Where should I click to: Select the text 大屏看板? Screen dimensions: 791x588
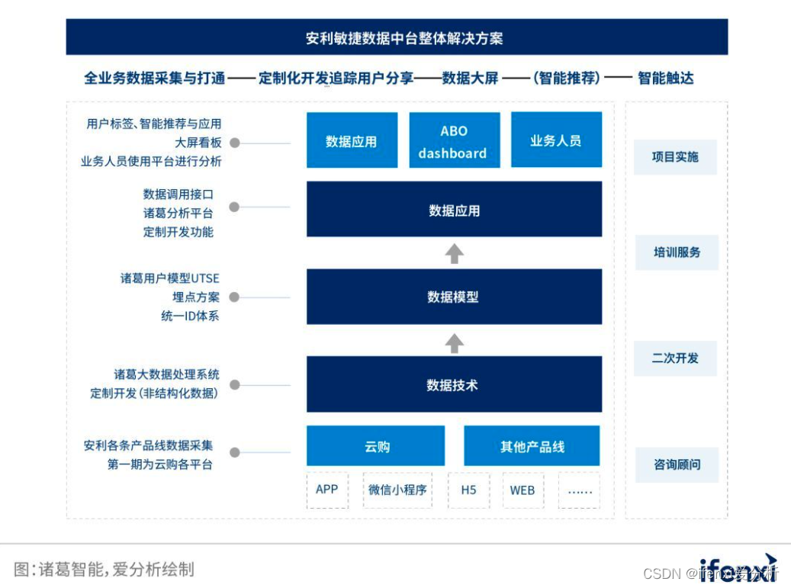198,143
